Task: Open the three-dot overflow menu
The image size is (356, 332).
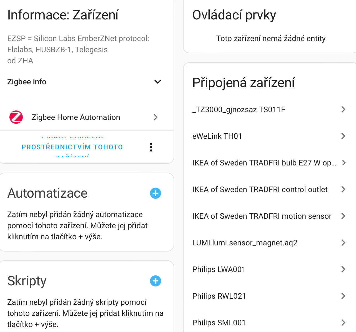Action: pyautogui.click(x=151, y=147)
